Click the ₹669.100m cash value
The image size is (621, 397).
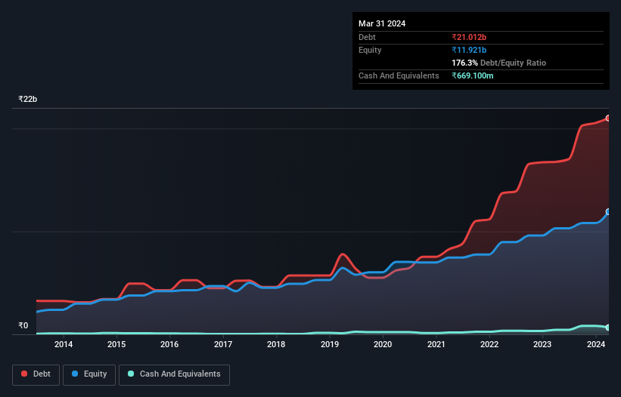point(473,75)
